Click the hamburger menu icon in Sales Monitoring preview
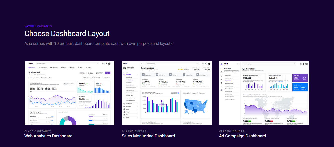This screenshot has width=334, height=147. coord(141,64)
